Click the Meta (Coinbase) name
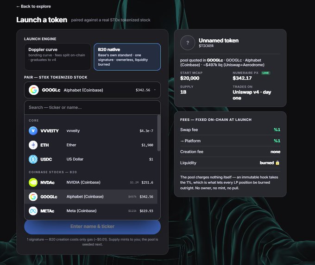The height and width of the screenshot is (265, 315). tap(82, 211)
